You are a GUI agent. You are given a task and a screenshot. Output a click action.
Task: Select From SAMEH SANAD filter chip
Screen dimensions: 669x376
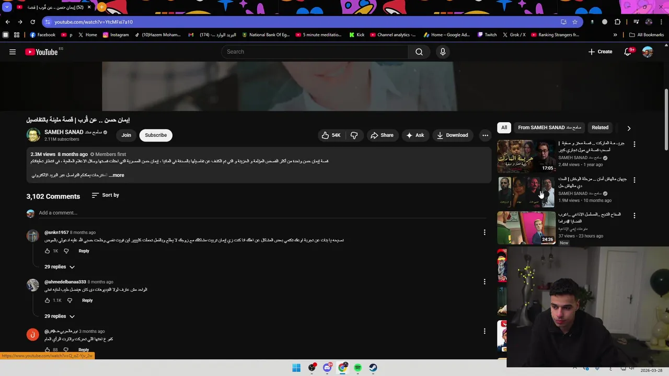(549, 128)
